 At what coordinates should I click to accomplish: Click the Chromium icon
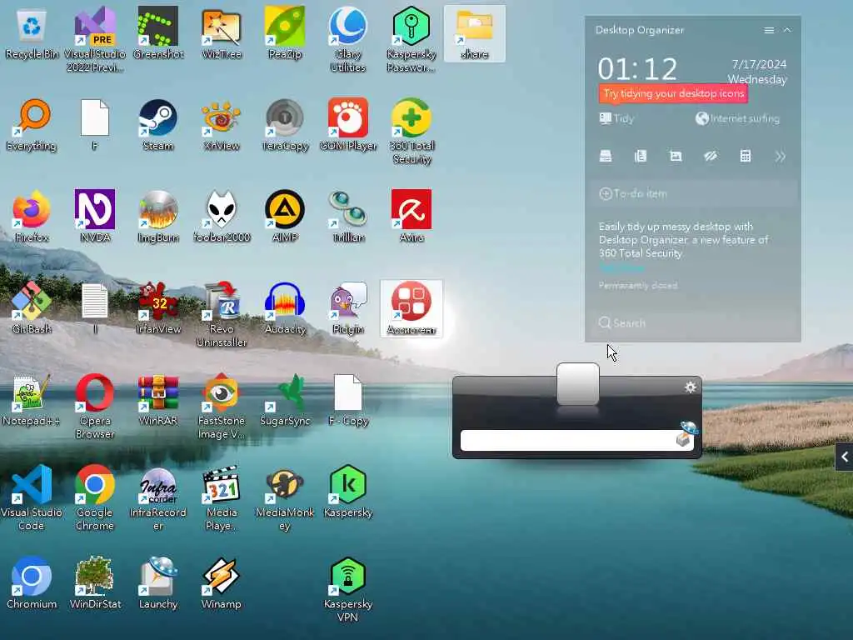tap(32, 582)
